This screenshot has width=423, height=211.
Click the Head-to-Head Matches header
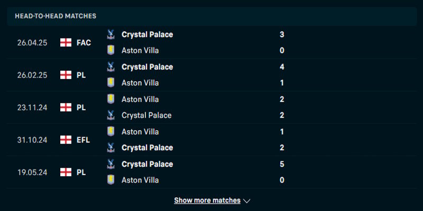[x=56, y=16]
